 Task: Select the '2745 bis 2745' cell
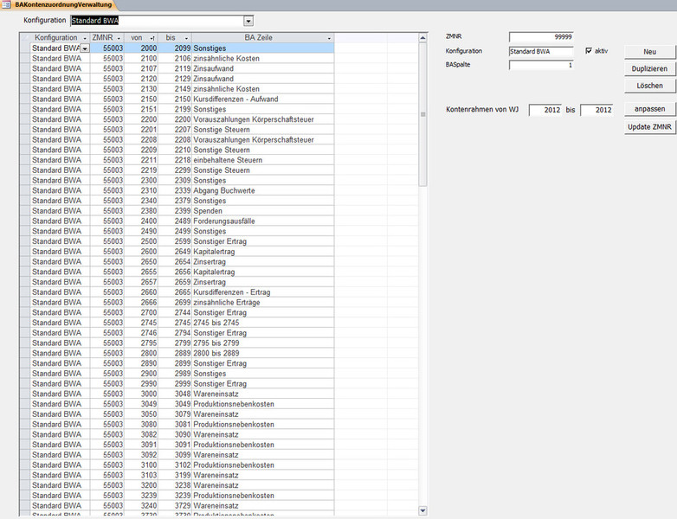point(263,323)
